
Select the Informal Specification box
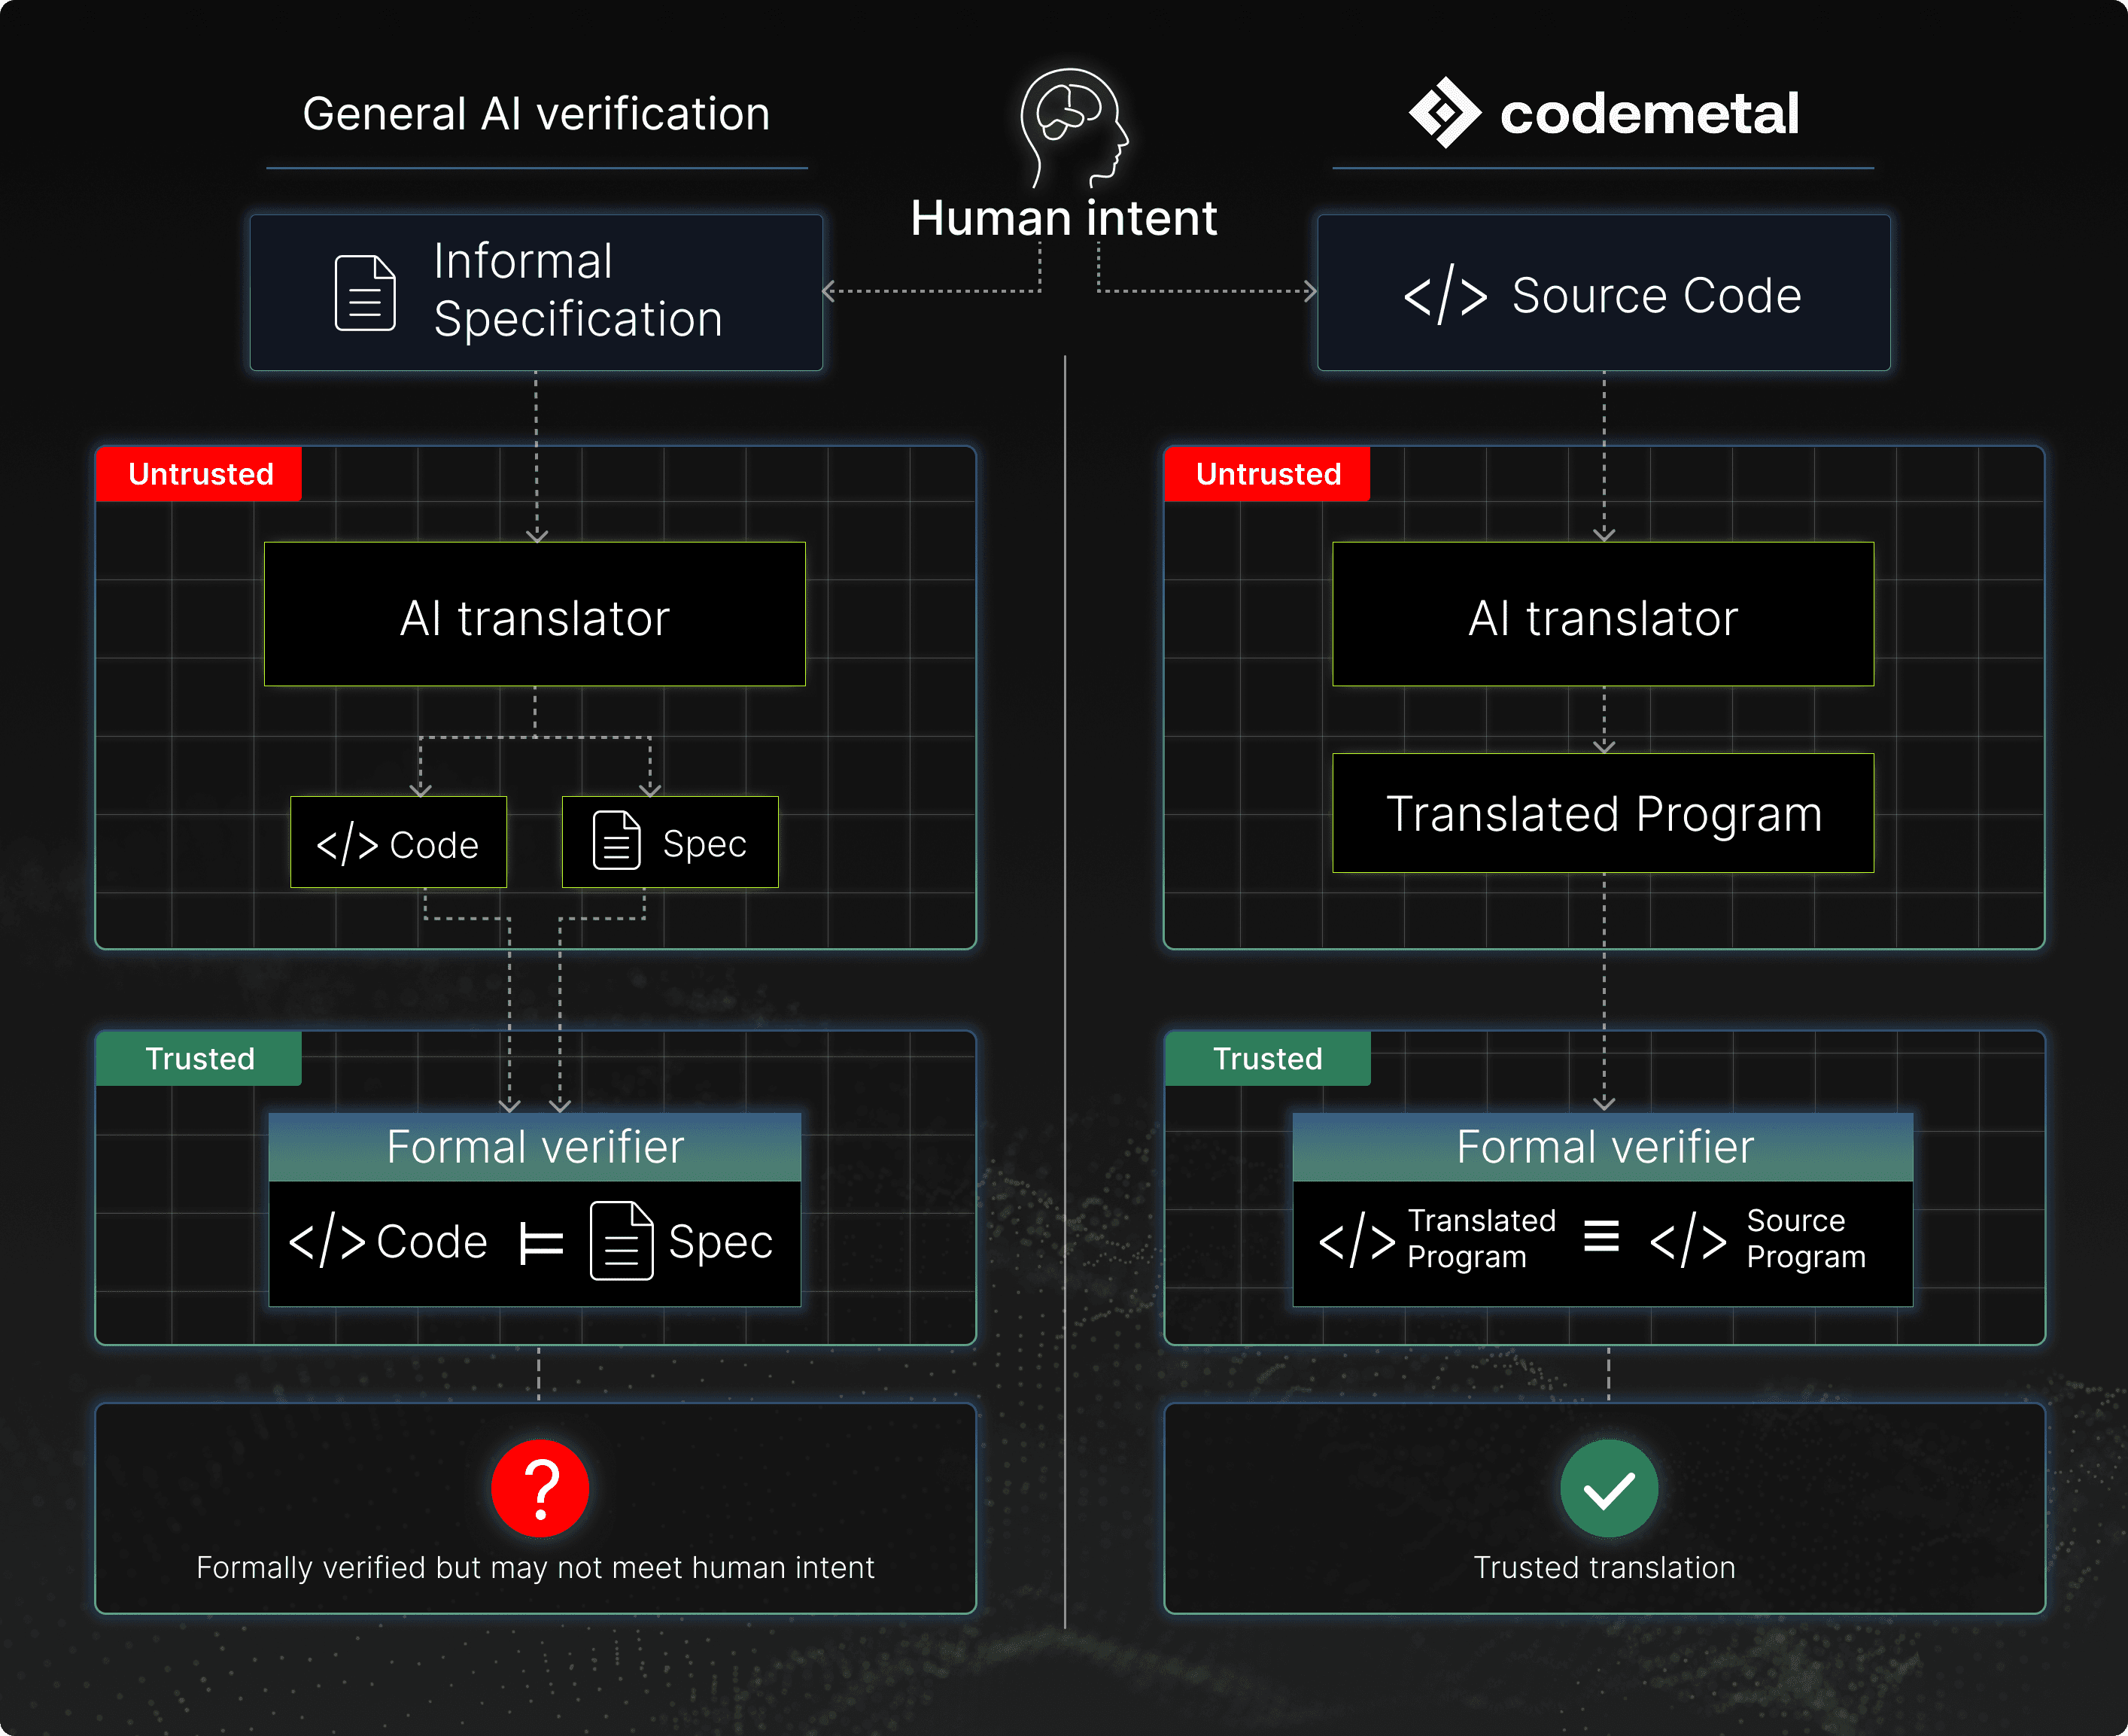[x=536, y=292]
